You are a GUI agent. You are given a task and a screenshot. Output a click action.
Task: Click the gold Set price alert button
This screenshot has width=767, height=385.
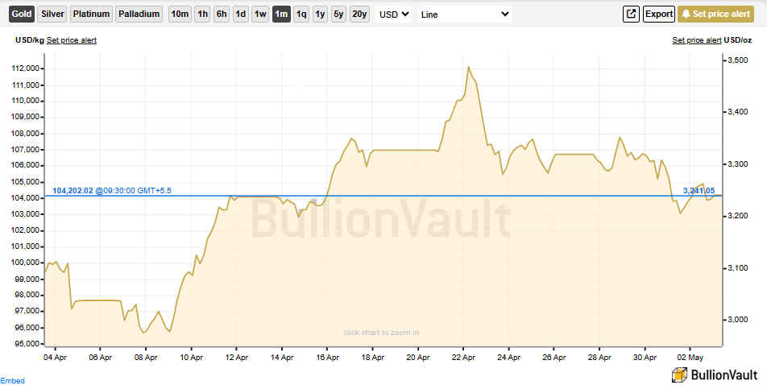715,14
